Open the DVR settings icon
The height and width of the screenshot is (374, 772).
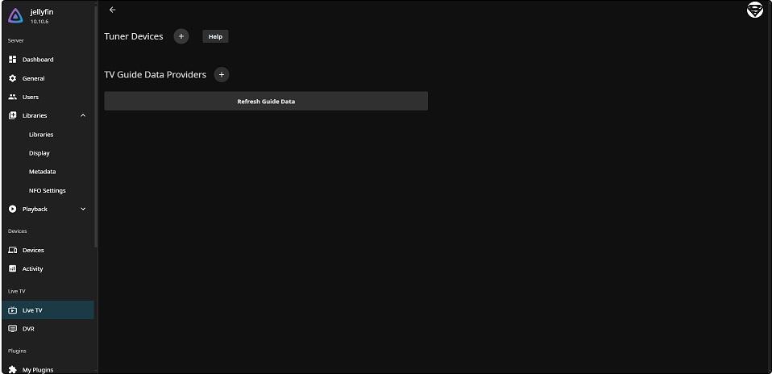point(12,329)
